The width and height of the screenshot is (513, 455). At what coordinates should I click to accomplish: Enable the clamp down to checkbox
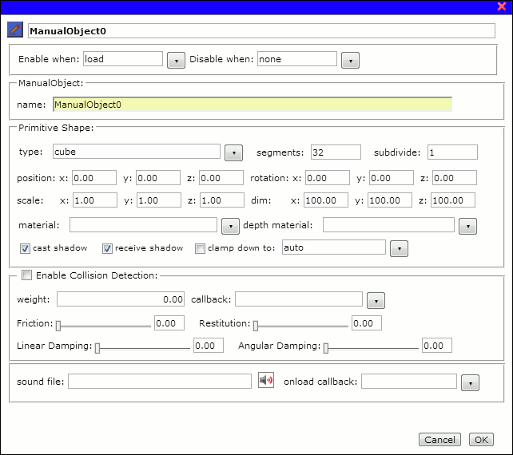click(x=200, y=248)
